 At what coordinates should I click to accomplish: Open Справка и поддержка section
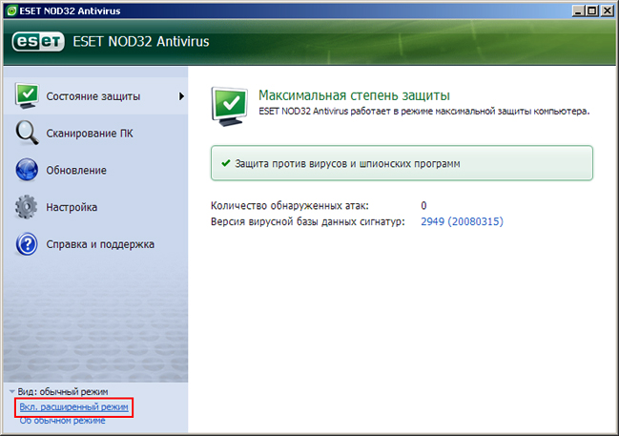coord(95,244)
